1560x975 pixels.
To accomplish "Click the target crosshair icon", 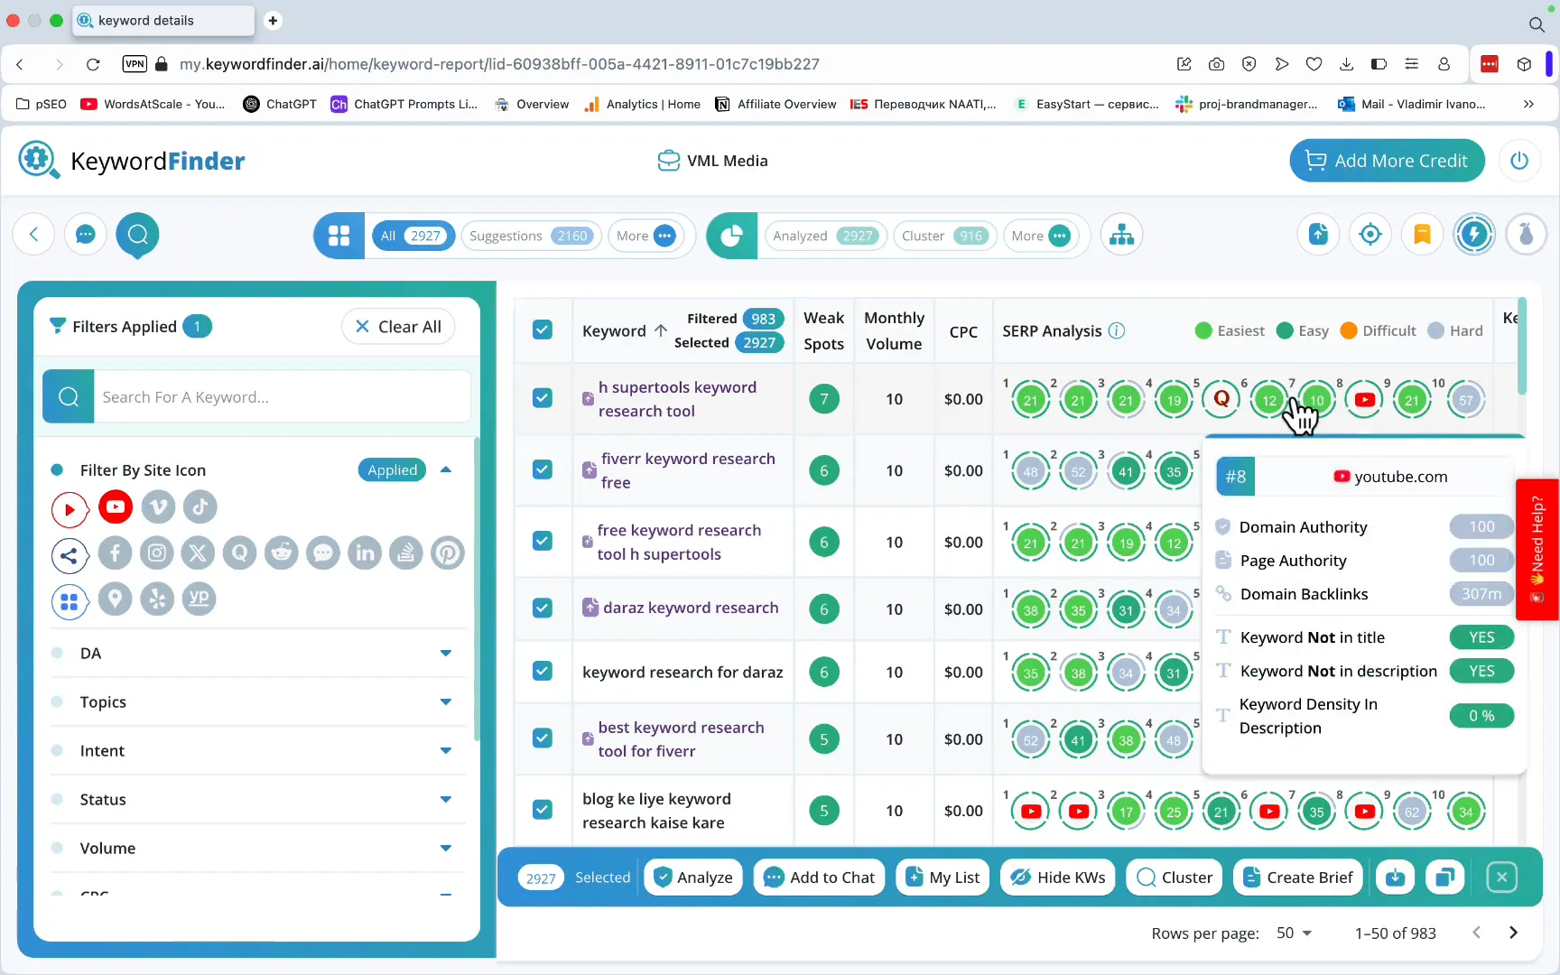I will coord(1370,235).
